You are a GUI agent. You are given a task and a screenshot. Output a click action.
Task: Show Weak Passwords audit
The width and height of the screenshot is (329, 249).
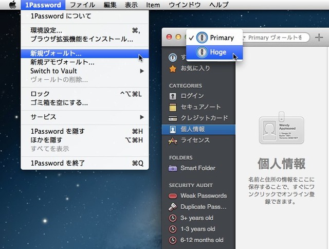(198, 196)
